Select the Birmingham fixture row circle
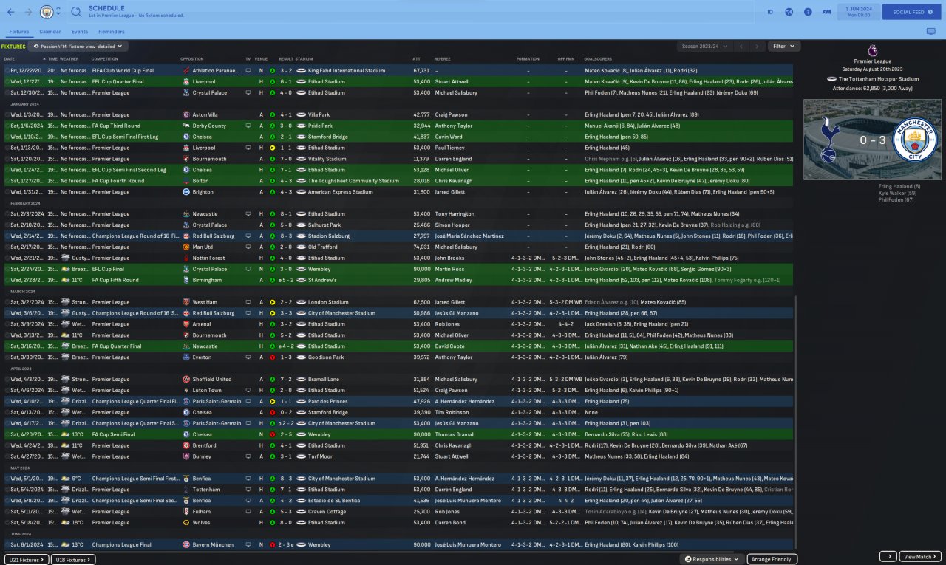This screenshot has height=565, width=946. pyautogui.click(x=7, y=281)
